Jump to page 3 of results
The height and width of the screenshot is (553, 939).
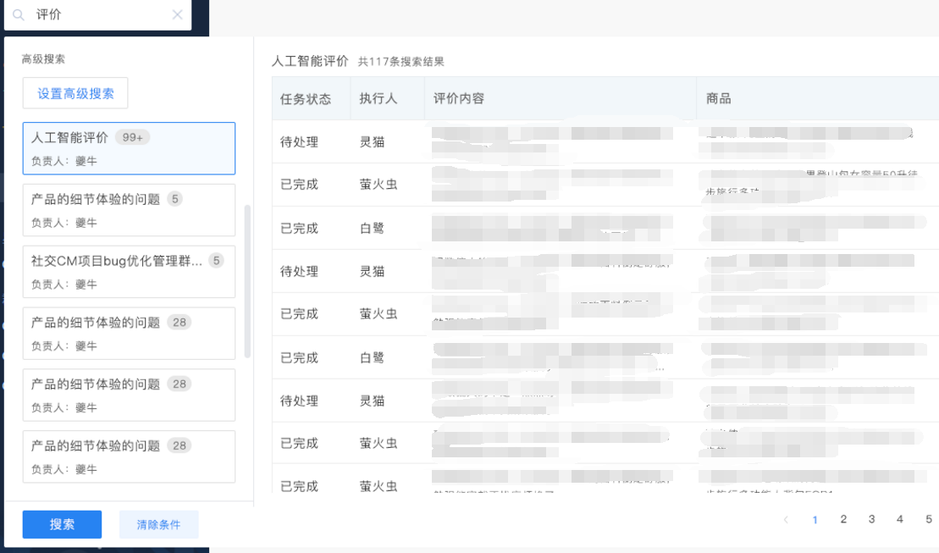click(x=871, y=519)
